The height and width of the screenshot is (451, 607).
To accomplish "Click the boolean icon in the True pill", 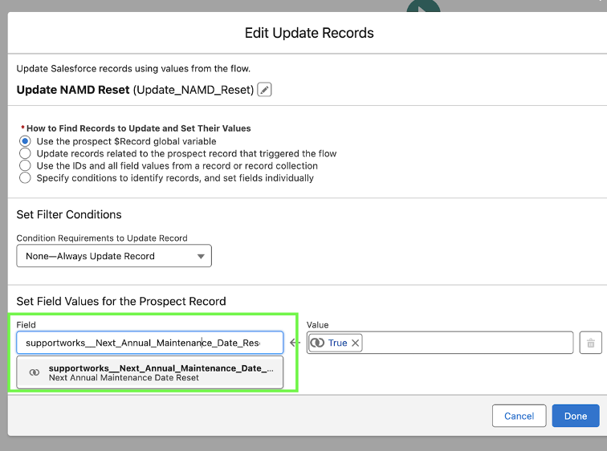I will point(317,343).
